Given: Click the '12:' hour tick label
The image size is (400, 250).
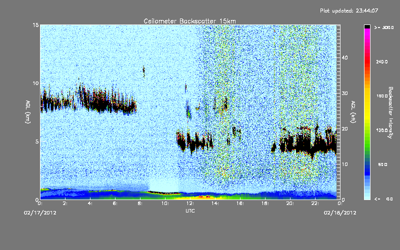Looking at the screenshot, I should pos(190,203).
